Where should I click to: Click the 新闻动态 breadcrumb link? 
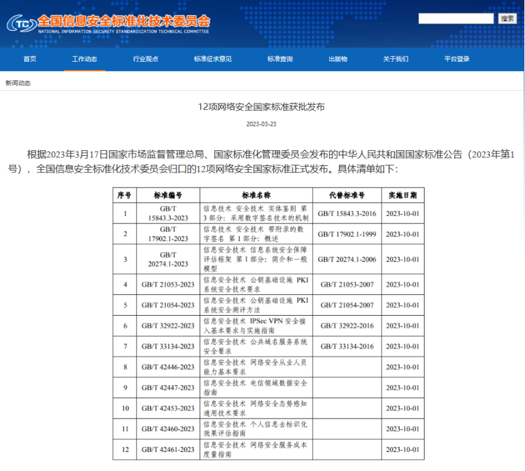pos(18,82)
